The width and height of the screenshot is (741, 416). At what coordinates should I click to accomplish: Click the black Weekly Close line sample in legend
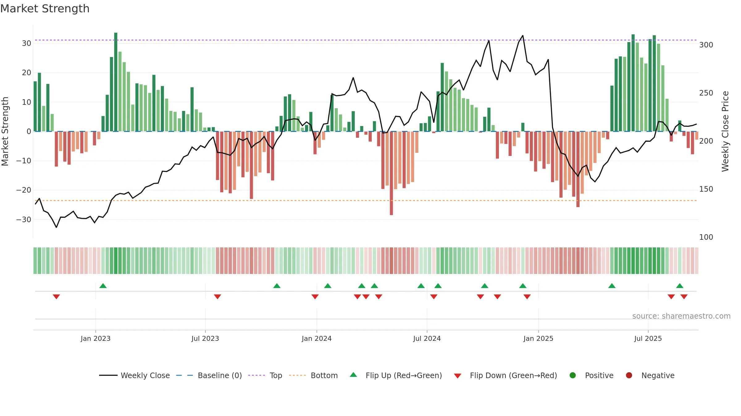click(108, 375)
